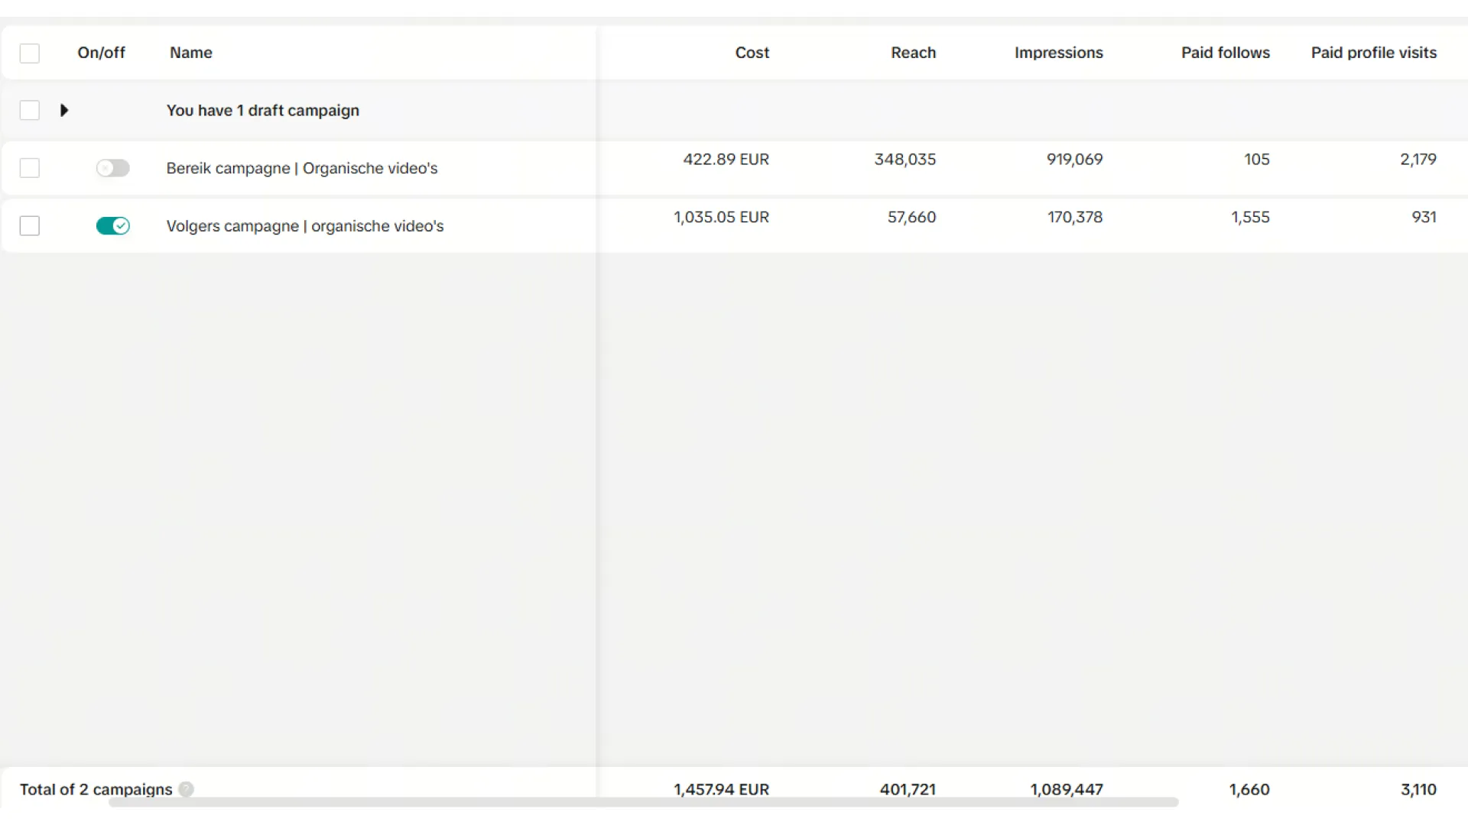Image resolution: width=1468 pixels, height=825 pixels.
Task: Expand the draft campaign row arrow
Action: [64, 111]
